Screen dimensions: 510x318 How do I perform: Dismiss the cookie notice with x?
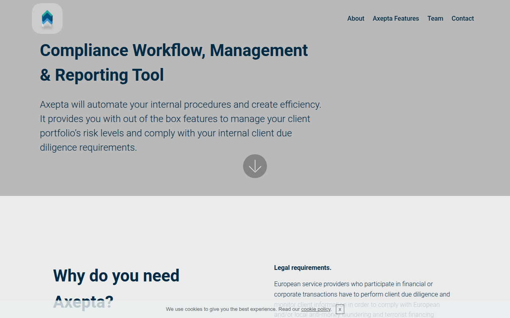(340, 309)
